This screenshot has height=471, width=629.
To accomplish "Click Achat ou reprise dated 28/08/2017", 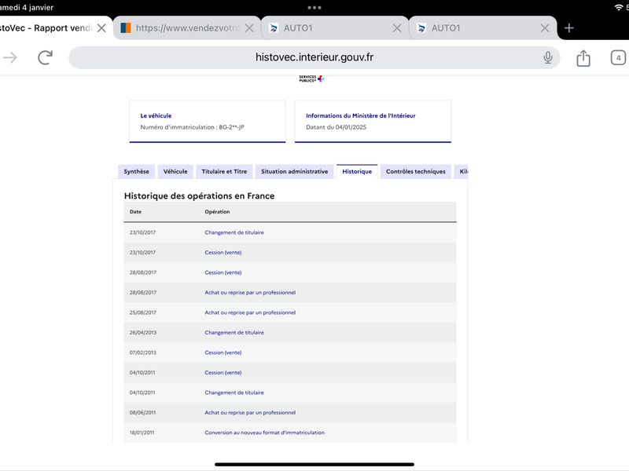I will [250, 292].
